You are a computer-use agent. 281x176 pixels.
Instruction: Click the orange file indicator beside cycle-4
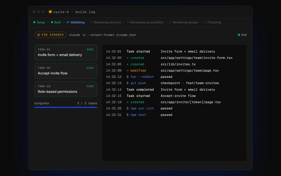50,12
